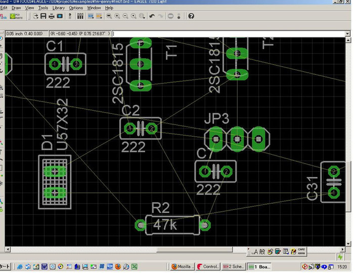364x273 pixels.
Task: Open the Library menu
Action: pos(58,8)
